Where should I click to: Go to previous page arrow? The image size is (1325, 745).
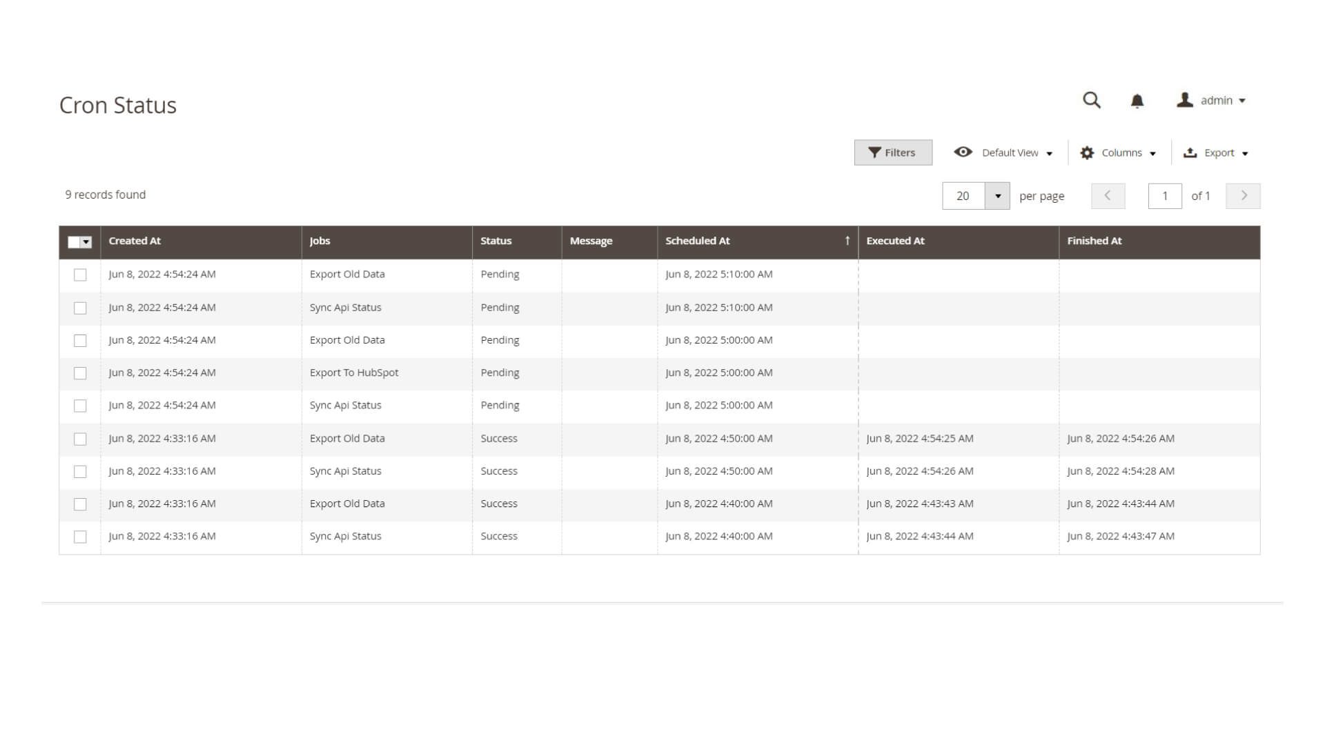coord(1108,196)
